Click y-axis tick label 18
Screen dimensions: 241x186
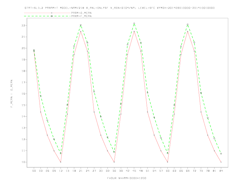tap(23, 71)
